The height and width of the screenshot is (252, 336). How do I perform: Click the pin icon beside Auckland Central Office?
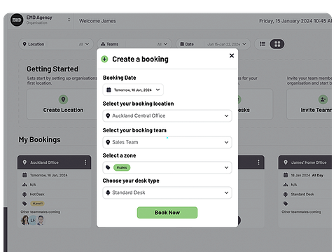(108, 115)
